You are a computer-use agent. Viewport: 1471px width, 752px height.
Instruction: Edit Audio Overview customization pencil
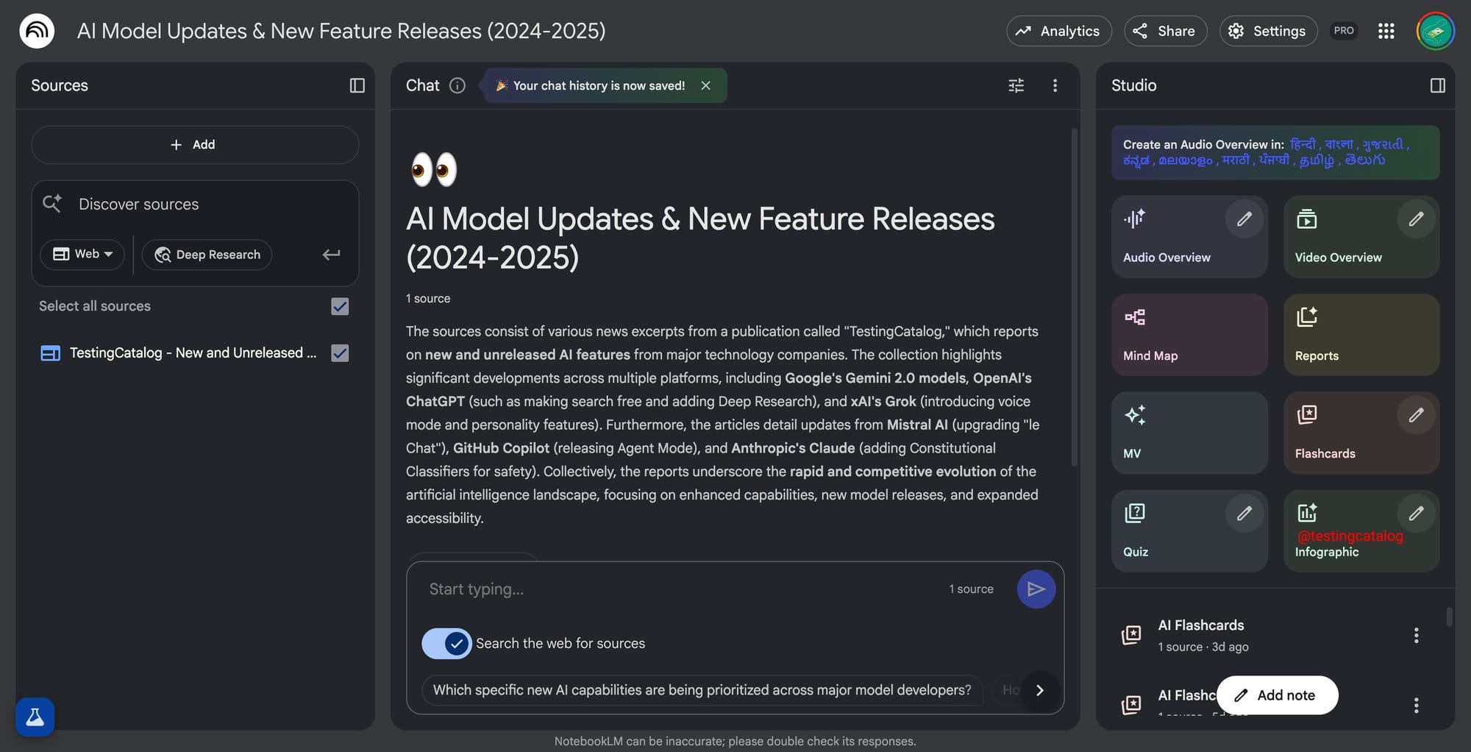coord(1244,219)
